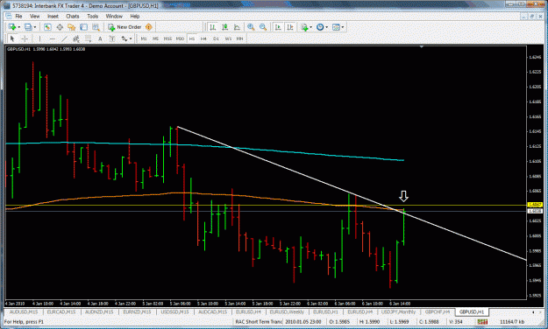Set timeframe to M15
The width and height of the screenshot is (548, 329).
[x=167, y=38]
